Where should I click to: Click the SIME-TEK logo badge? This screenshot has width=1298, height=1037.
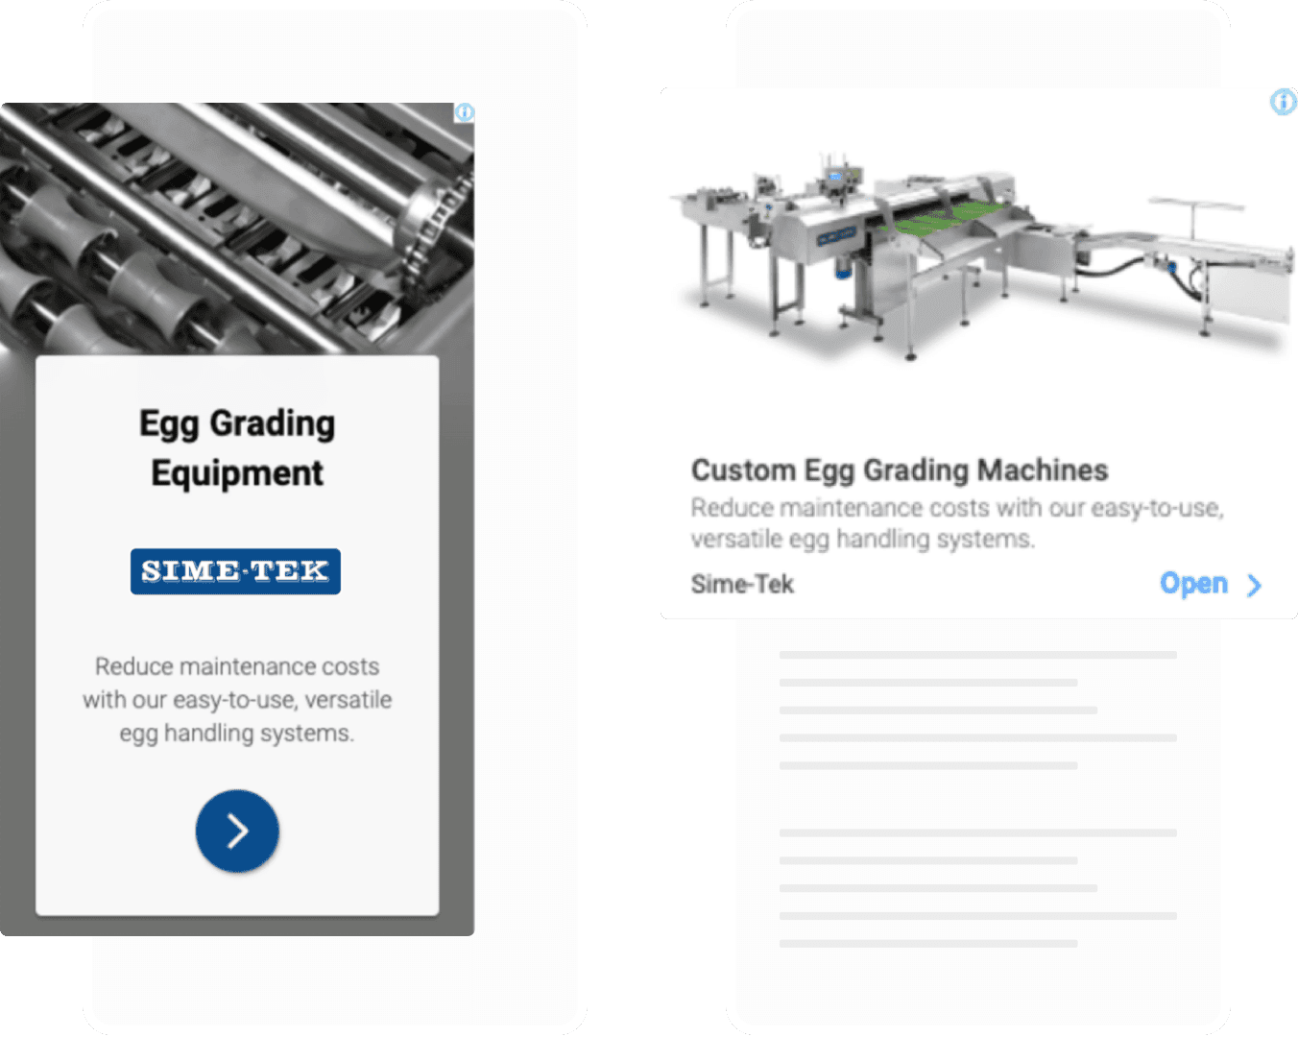click(235, 571)
